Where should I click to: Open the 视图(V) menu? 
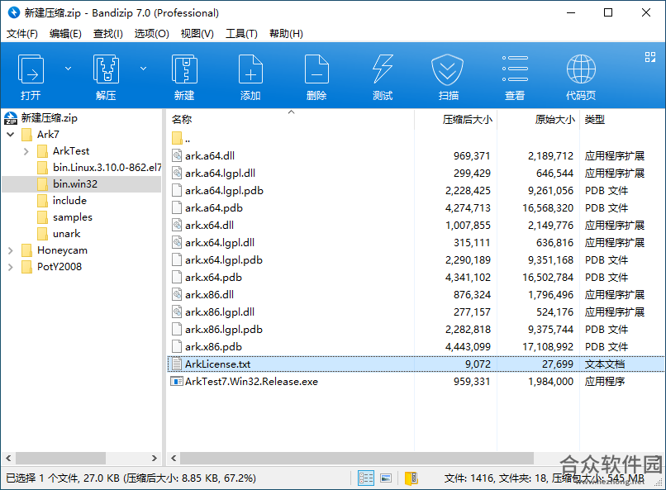(197, 34)
